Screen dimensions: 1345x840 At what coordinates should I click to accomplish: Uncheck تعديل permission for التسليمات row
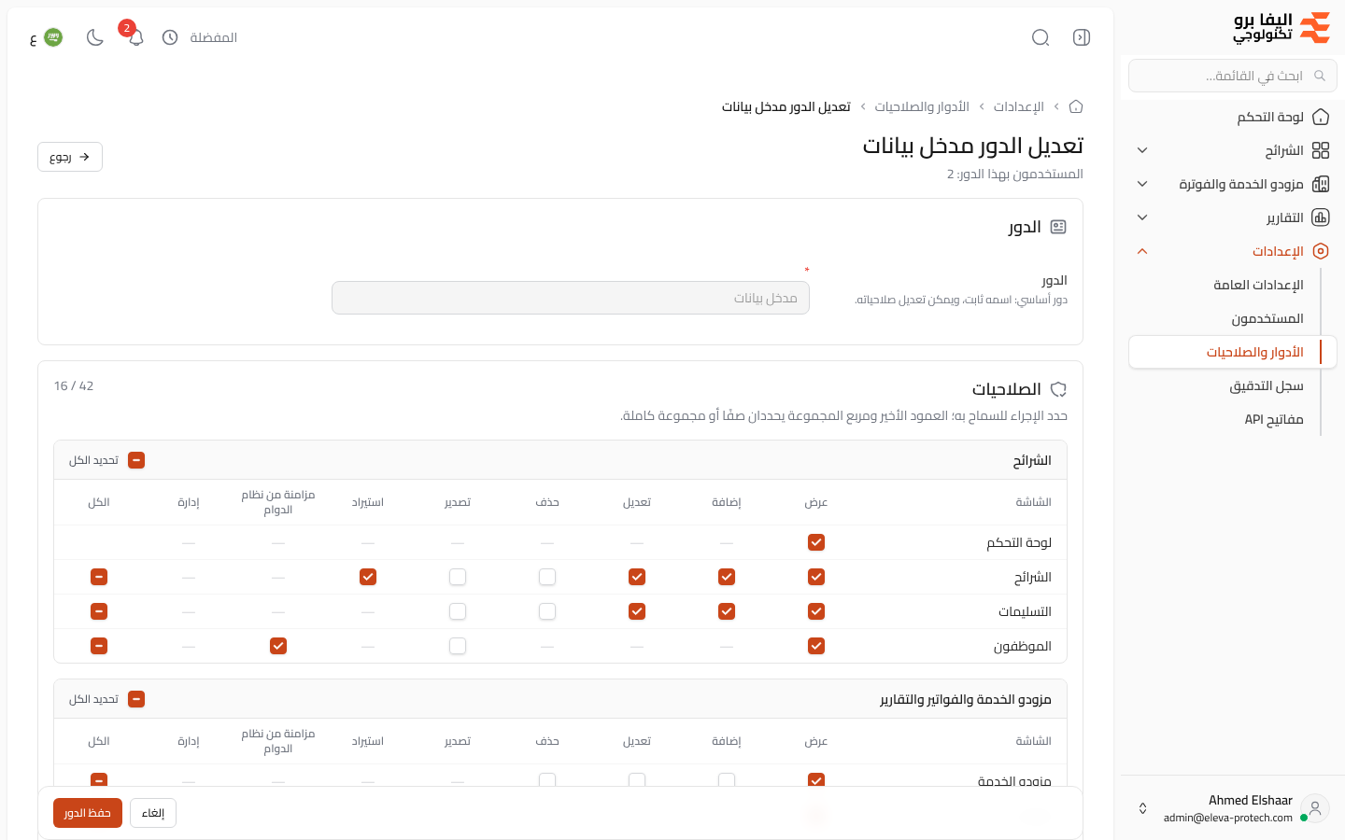point(637,611)
